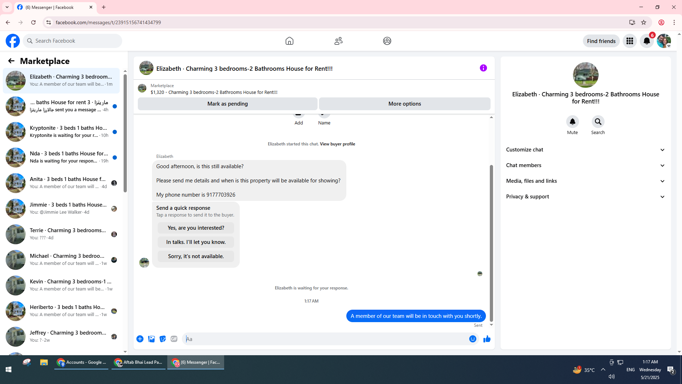Click the GIF picker icon
Image resolution: width=682 pixels, height=384 pixels.
pyautogui.click(x=174, y=339)
